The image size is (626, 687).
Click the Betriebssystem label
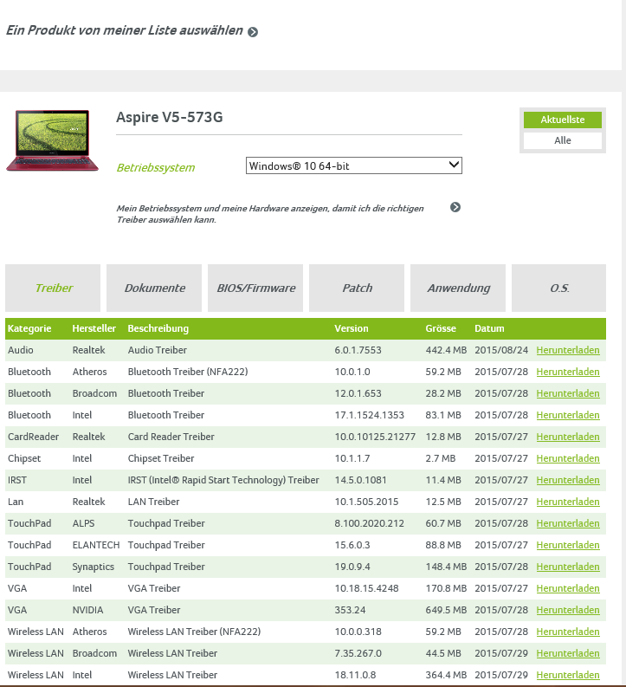[x=155, y=168]
